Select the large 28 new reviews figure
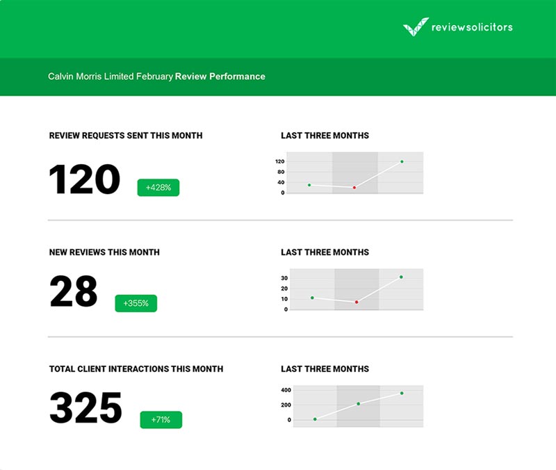Viewport: 556px width, 470px height. coord(74,292)
